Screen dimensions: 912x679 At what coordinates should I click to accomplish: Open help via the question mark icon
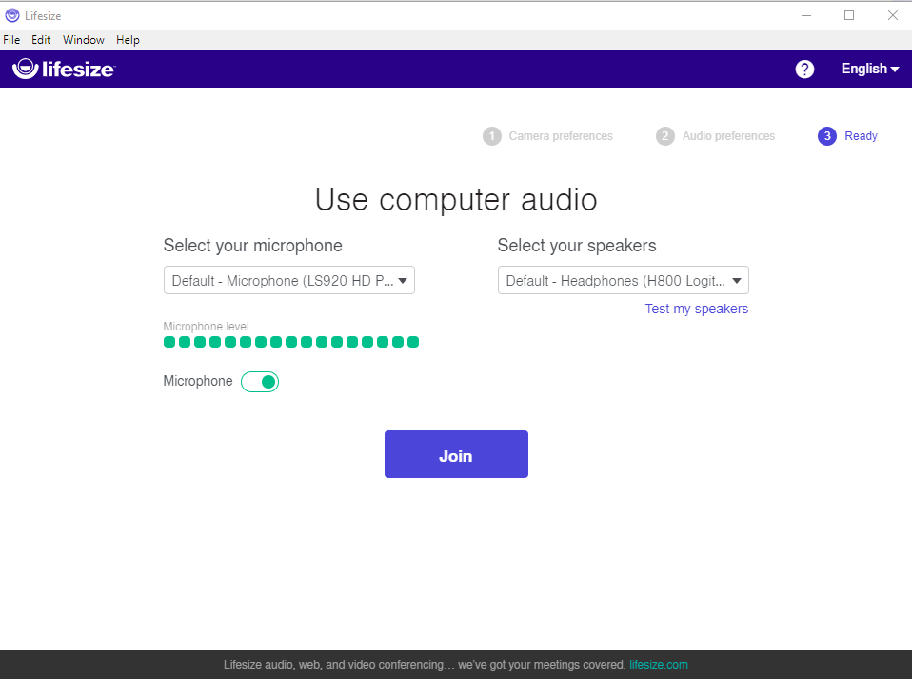[x=804, y=69]
